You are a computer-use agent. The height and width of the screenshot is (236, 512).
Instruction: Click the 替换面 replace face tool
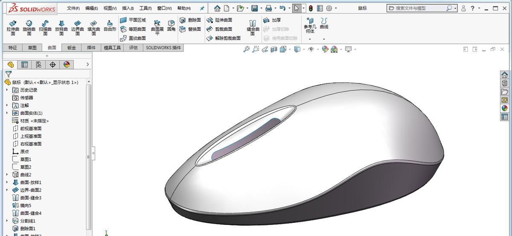coord(190,29)
